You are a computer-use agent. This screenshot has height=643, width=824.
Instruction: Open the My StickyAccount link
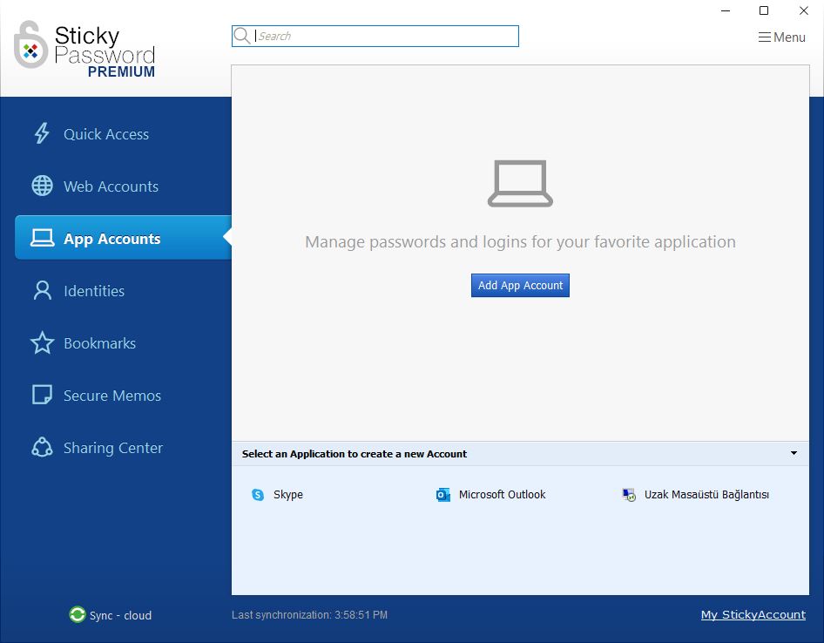753,614
